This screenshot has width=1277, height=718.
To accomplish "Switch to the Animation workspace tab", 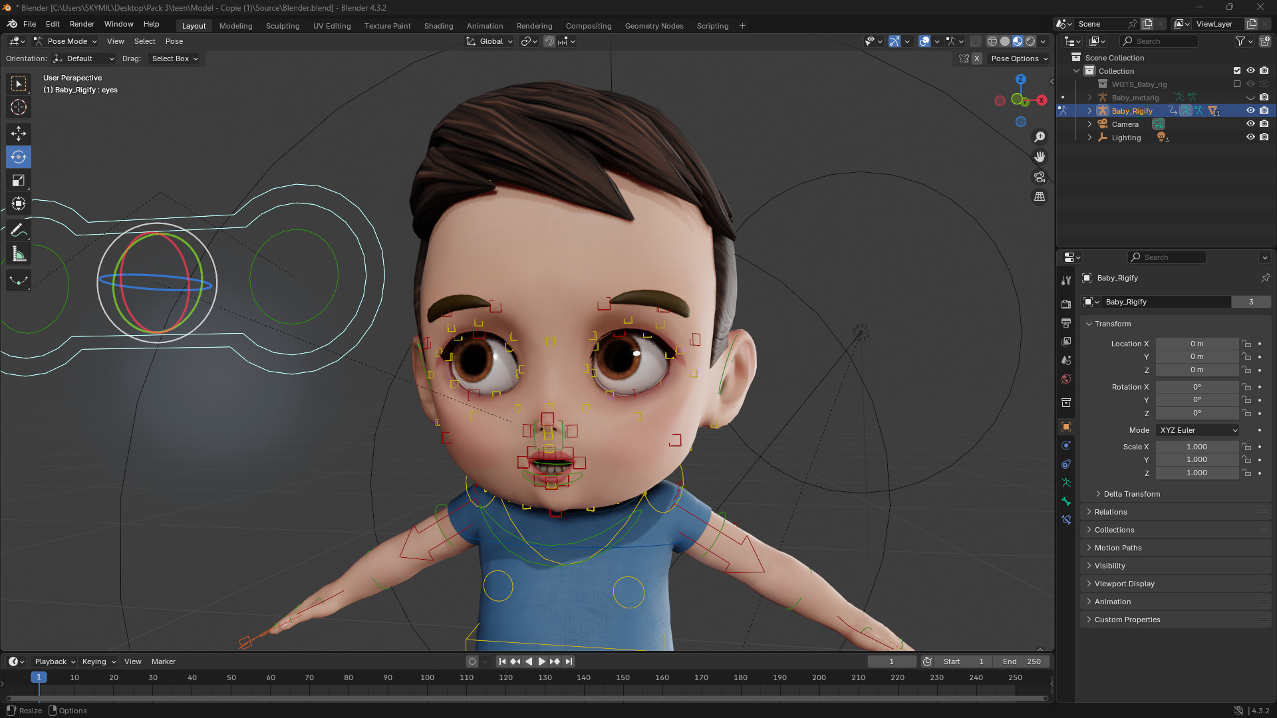I will tap(485, 26).
